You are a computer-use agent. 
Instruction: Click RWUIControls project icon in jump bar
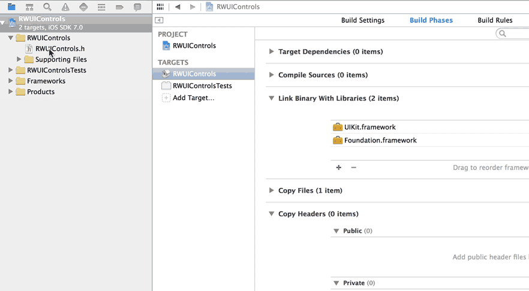coord(209,7)
